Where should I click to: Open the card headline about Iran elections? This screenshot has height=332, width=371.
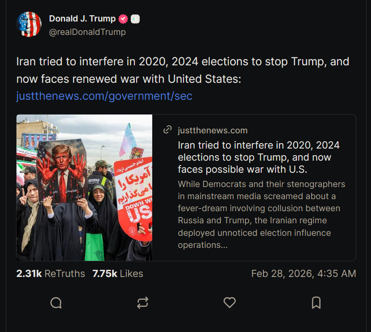[x=258, y=157]
